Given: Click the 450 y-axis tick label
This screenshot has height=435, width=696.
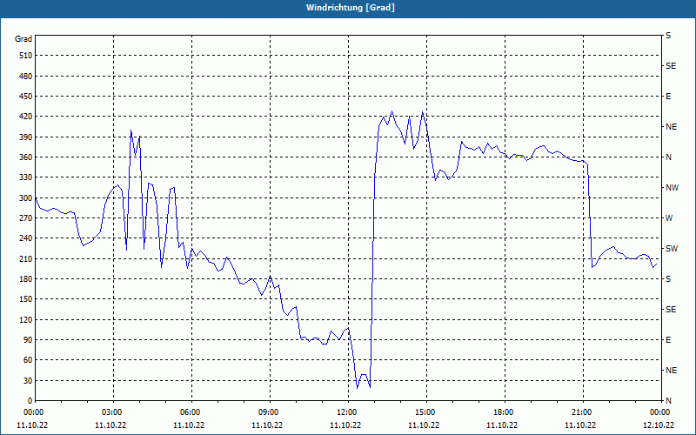Looking at the screenshot, I should point(26,97).
